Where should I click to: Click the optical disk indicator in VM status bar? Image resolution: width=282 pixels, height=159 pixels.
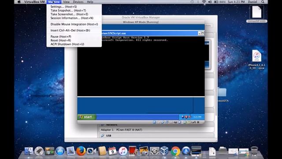point(159,122)
